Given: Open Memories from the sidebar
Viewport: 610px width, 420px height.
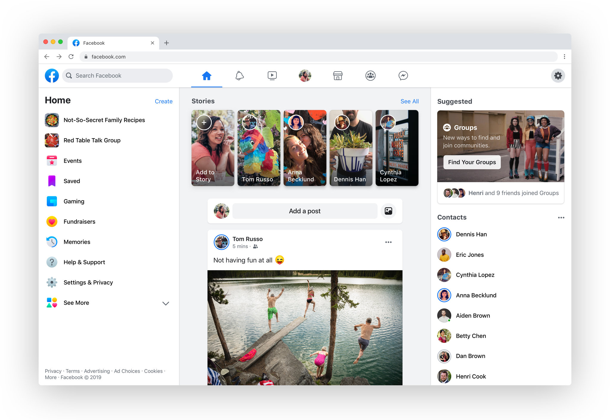Looking at the screenshot, I should pyautogui.click(x=77, y=242).
